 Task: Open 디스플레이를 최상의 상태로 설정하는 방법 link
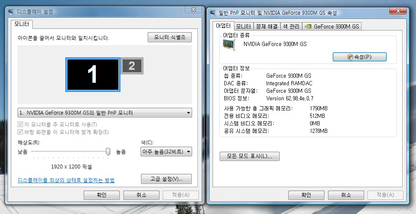(66, 181)
